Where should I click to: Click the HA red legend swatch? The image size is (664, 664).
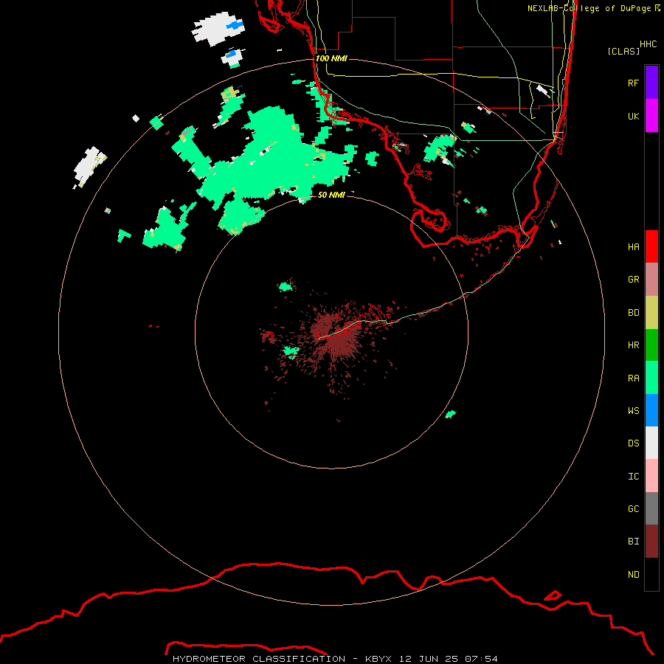[x=651, y=246]
